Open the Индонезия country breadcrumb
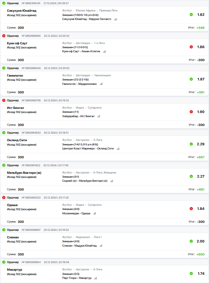The image size is (209, 283). click(83, 237)
